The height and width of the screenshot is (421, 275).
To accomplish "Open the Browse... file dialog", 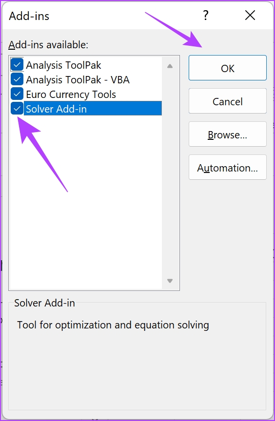I will pos(228,134).
